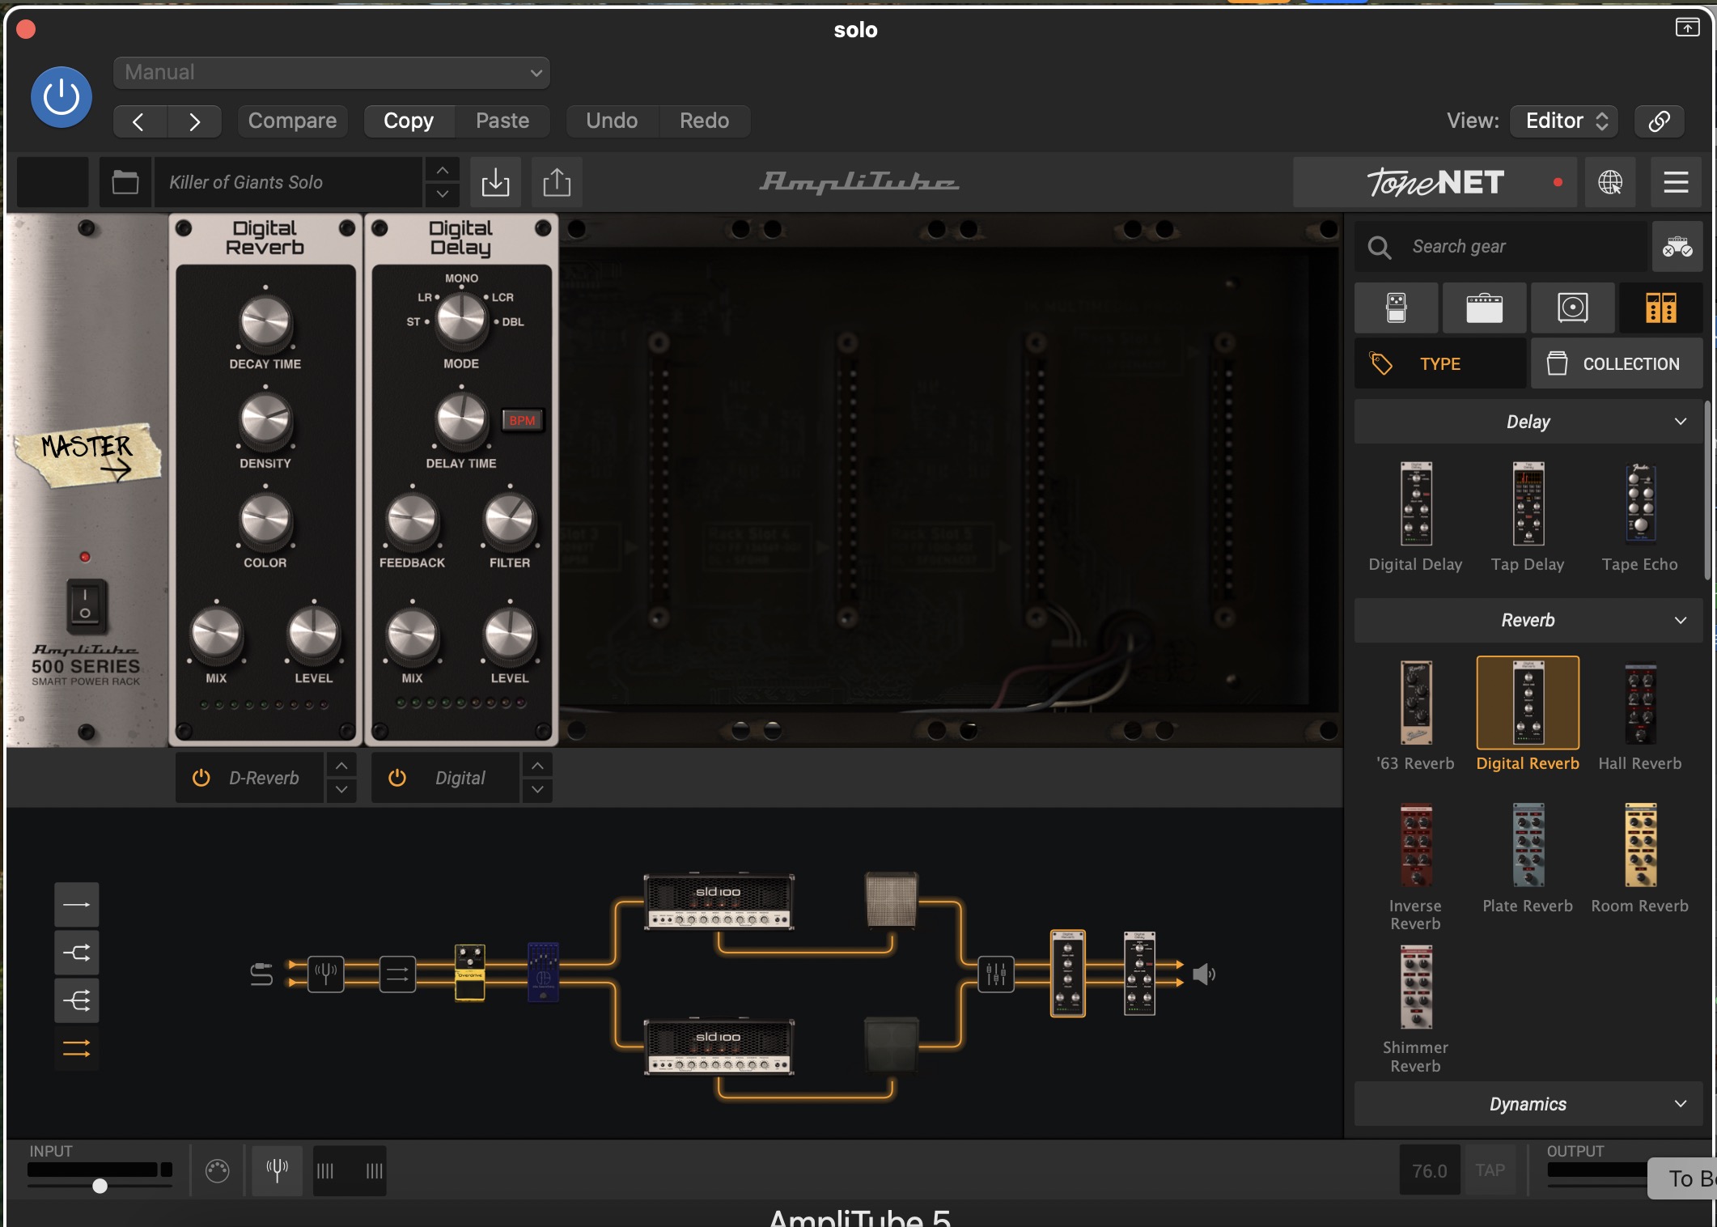Select the two-way split routing icon
The height and width of the screenshot is (1227, 1717).
(x=77, y=953)
